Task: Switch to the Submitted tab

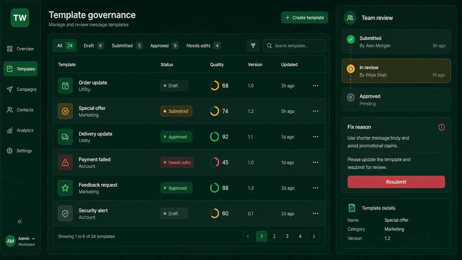Action: (x=127, y=46)
